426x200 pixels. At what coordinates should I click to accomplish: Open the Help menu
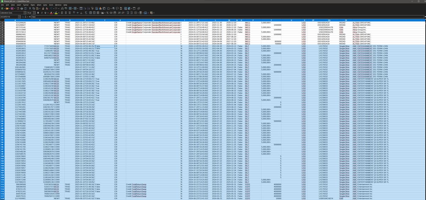click(65, 5)
